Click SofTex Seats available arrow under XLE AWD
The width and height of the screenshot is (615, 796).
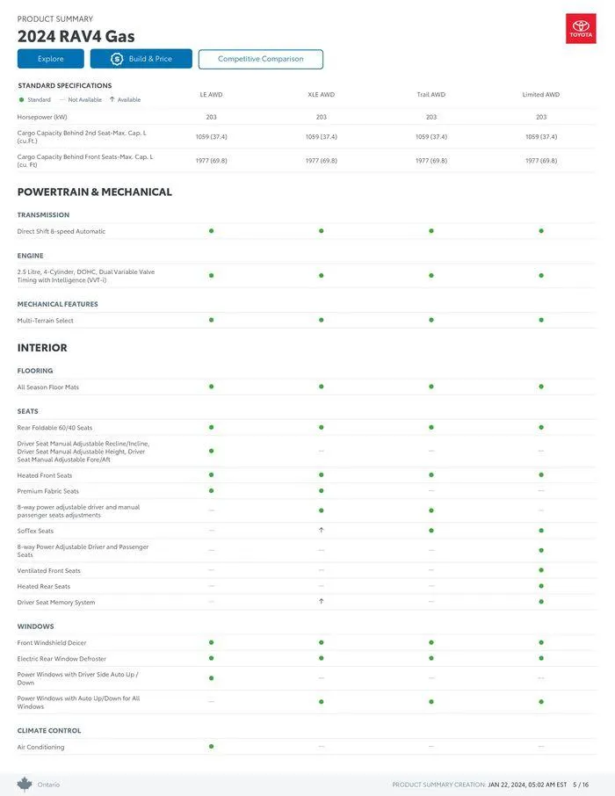(322, 531)
